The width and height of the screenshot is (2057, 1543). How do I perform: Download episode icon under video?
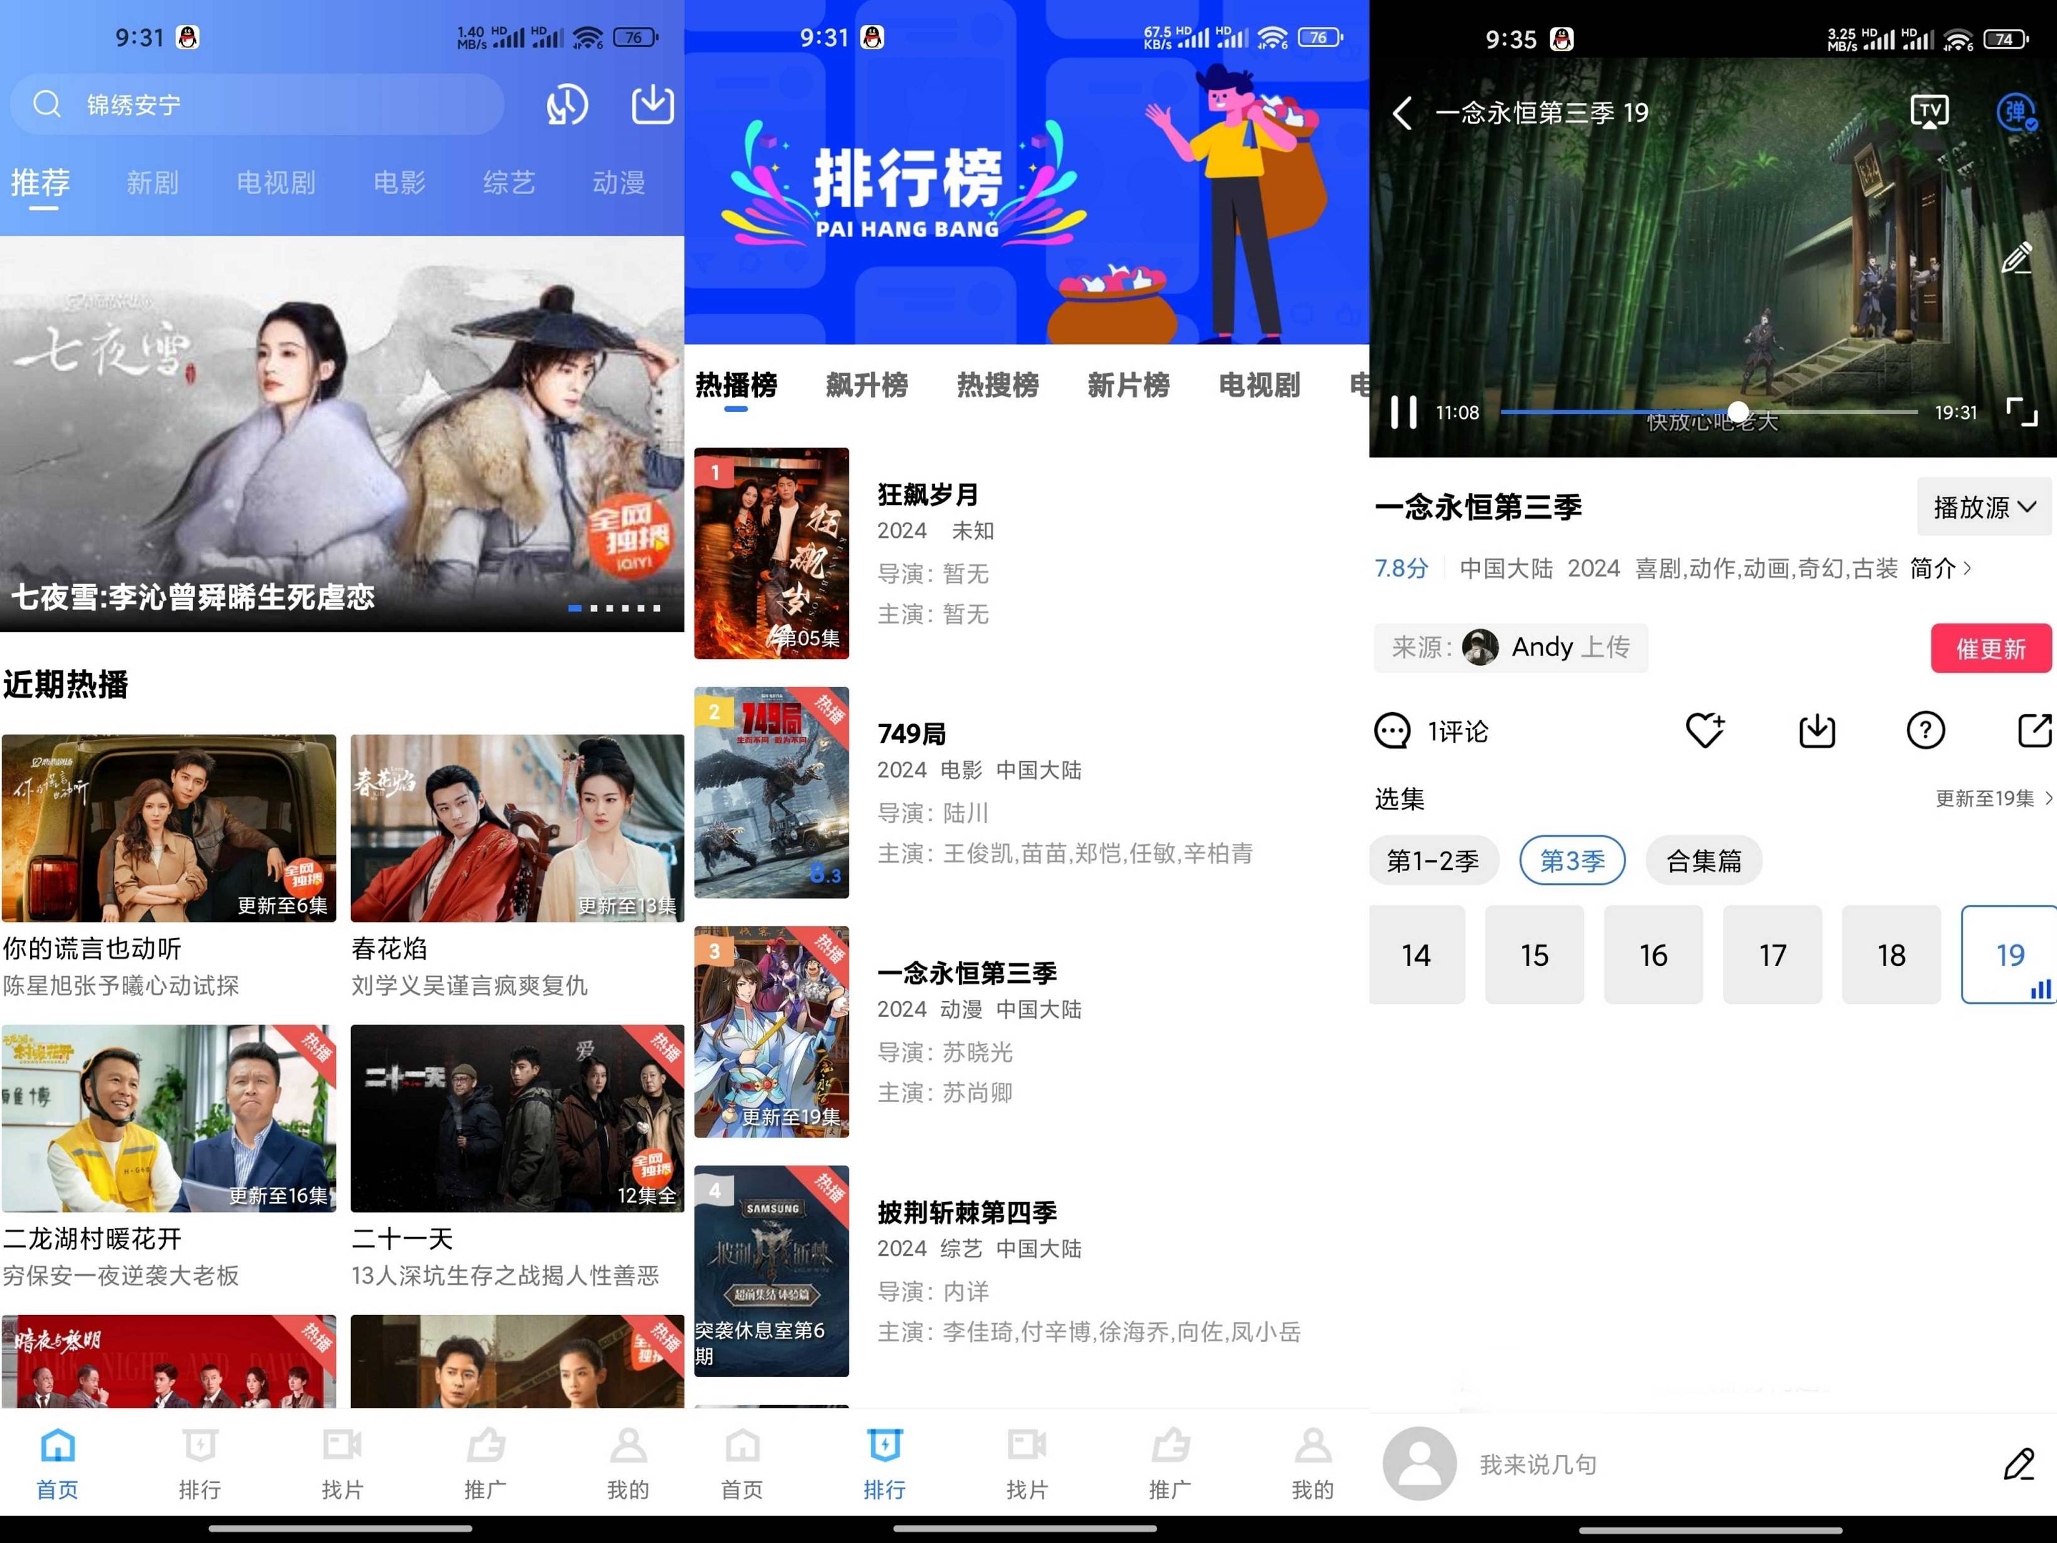pyautogui.click(x=1817, y=730)
